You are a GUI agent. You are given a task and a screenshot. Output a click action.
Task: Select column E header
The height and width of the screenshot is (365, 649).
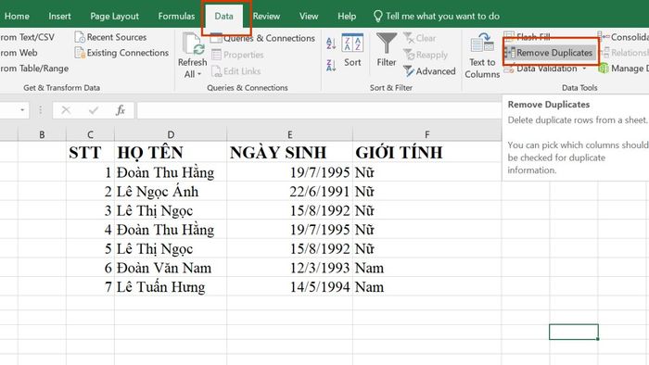[x=289, y=134]
